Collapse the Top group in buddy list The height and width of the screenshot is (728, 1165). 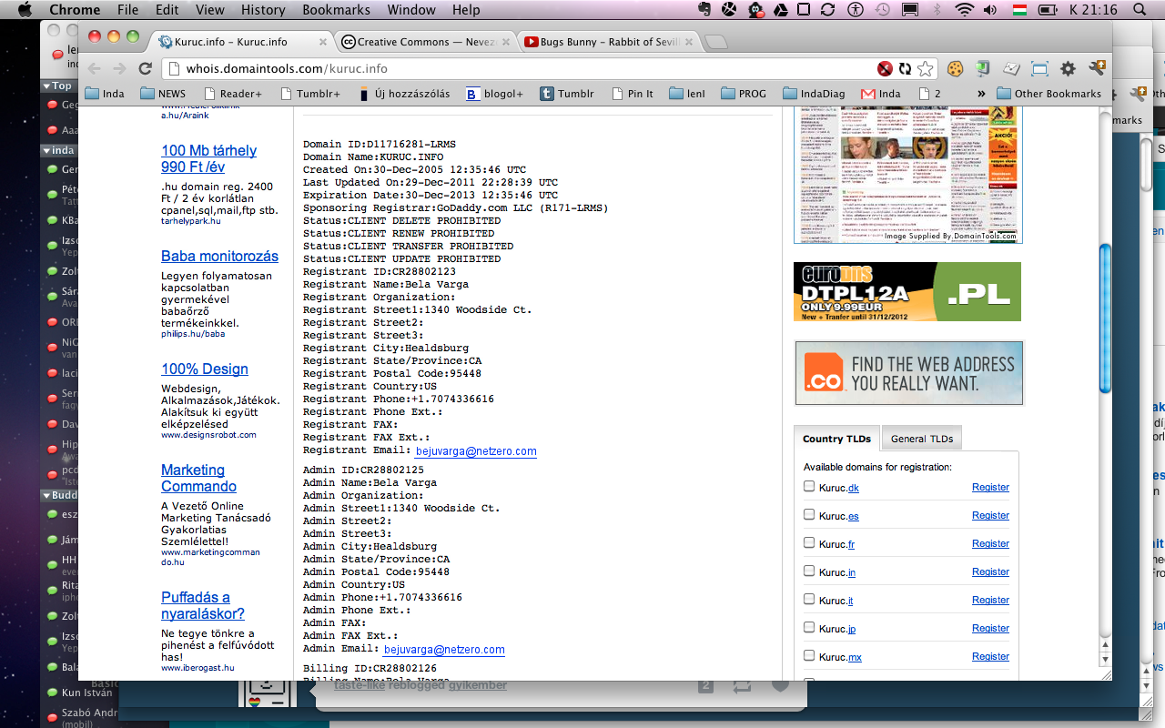pos(47,86)
